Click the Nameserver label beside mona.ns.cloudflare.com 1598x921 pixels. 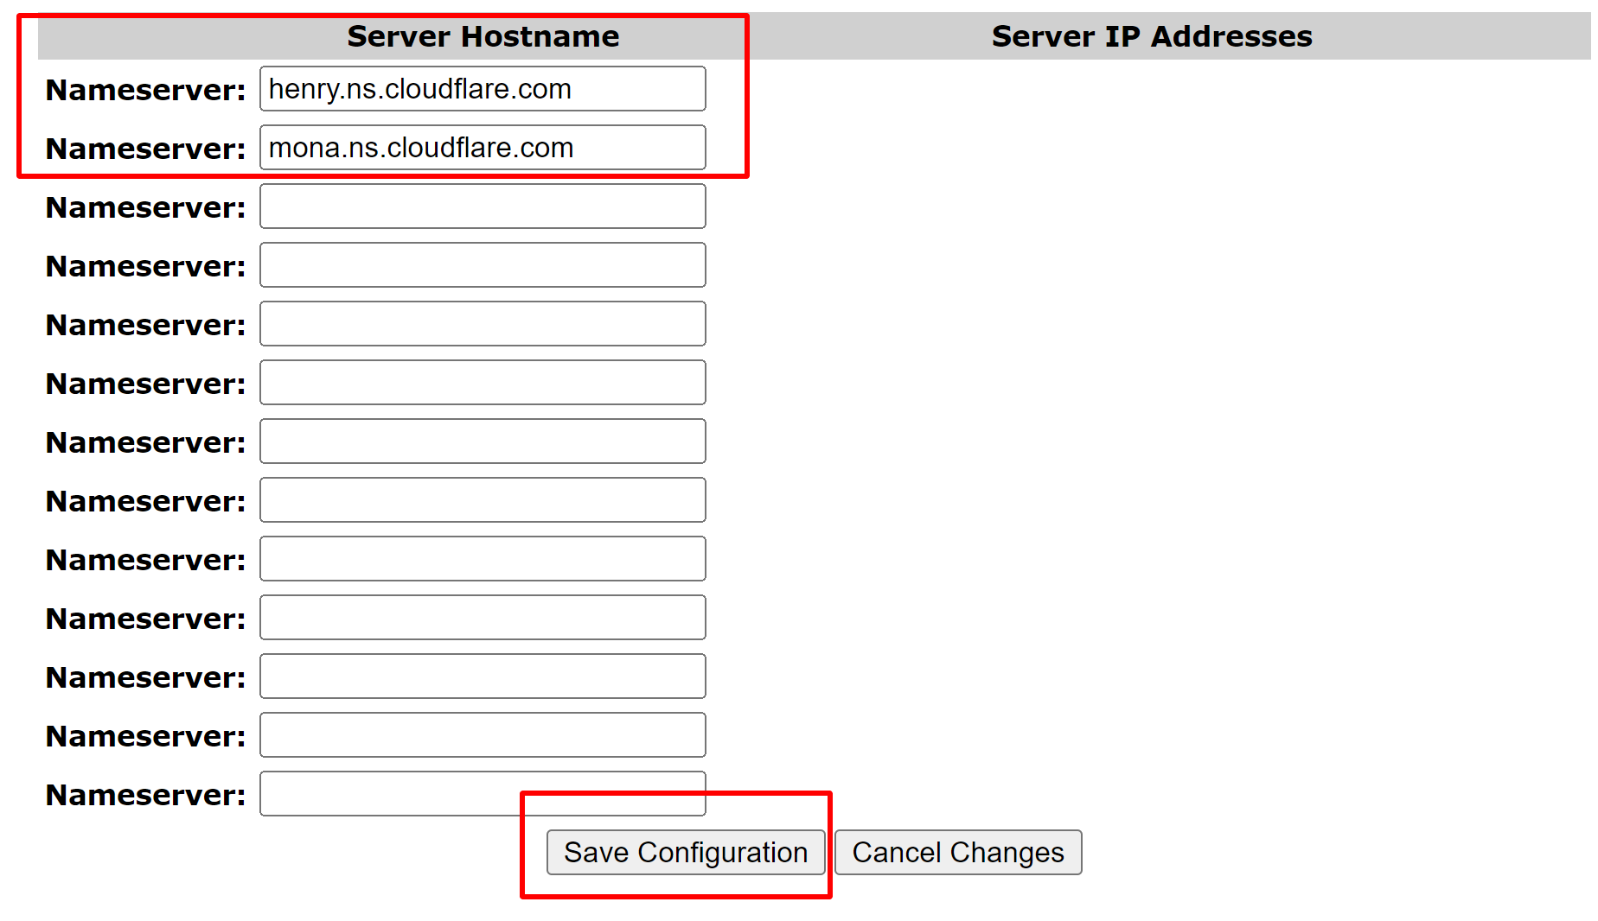145,149
